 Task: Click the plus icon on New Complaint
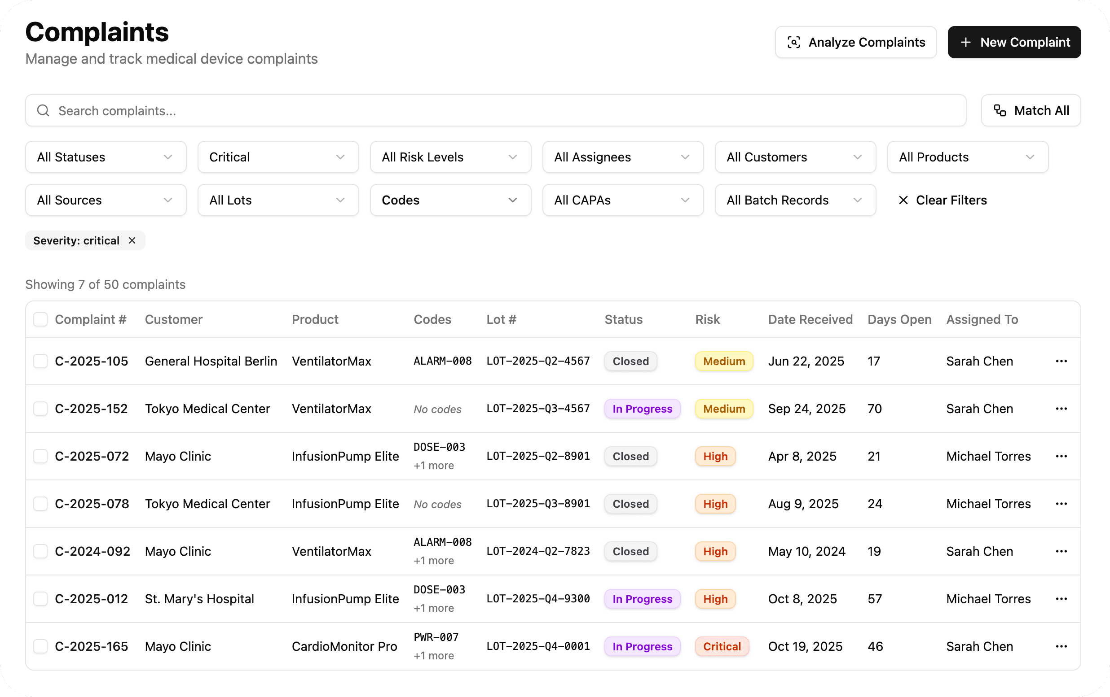[x=965, y=42]
